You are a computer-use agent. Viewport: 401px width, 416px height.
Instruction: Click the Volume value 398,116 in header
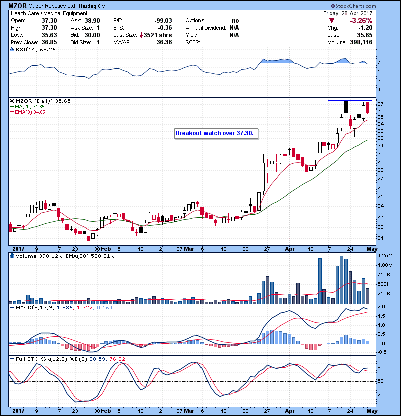(x=361, y=42)
